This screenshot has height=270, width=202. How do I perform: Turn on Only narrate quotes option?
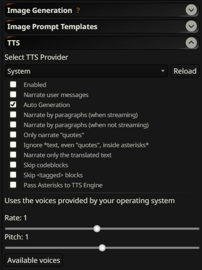tap(13, 135)
